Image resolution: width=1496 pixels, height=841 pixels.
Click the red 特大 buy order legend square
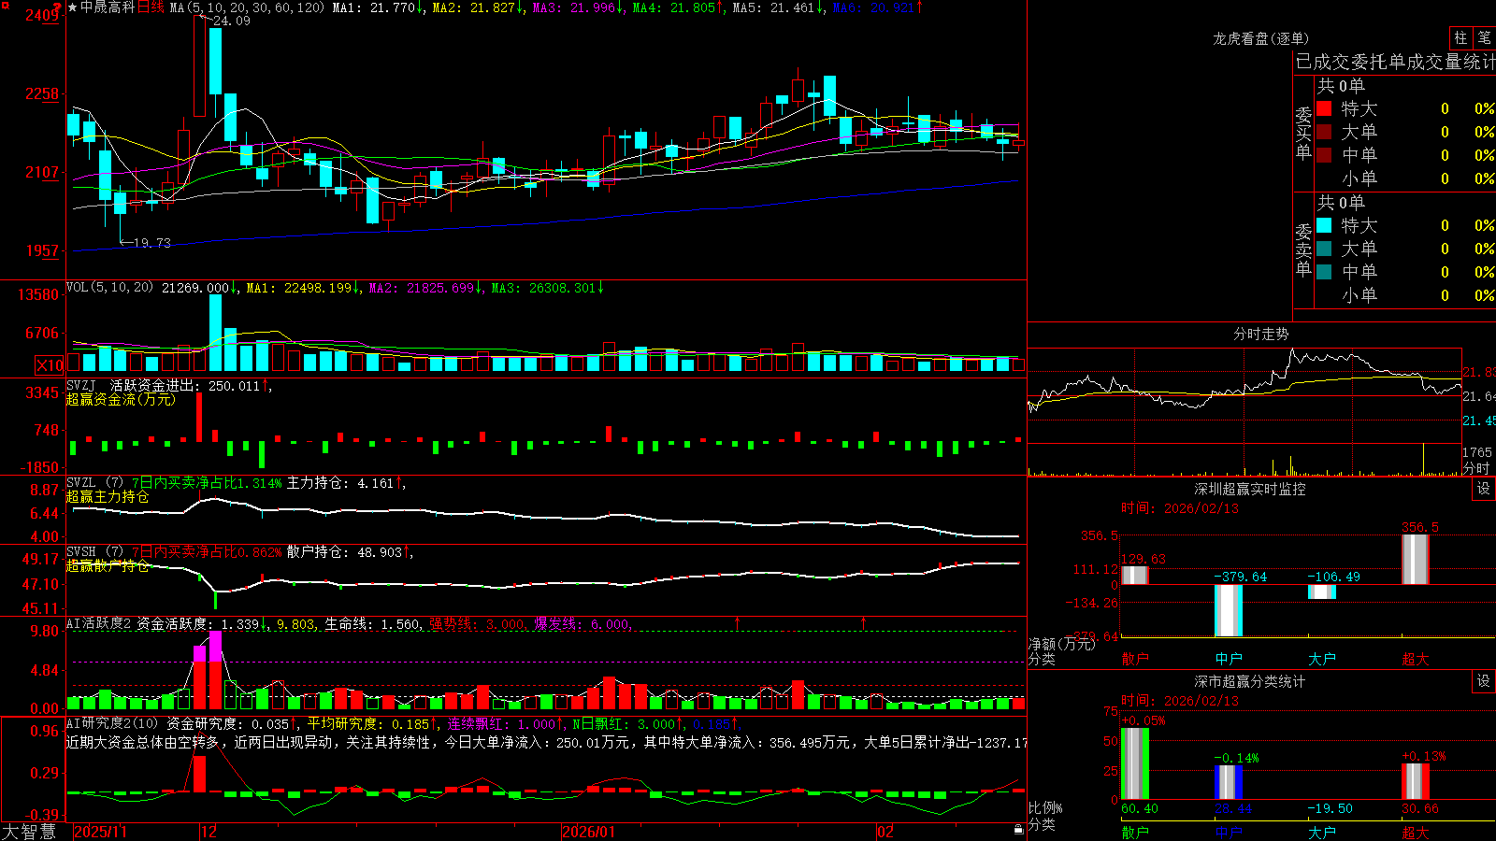(1324, 108)
